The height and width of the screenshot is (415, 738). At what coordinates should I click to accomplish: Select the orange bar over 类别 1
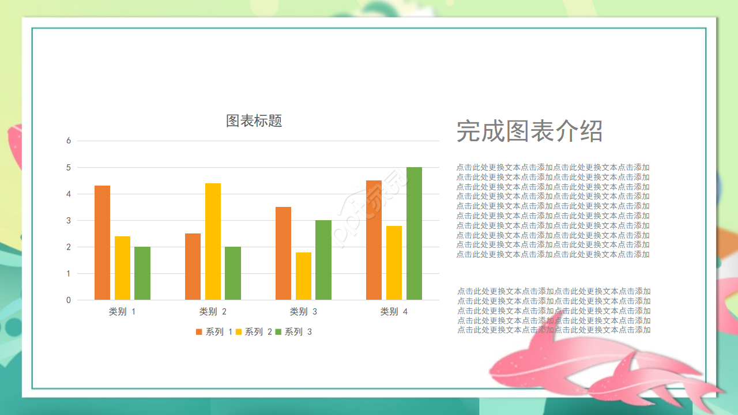pos(102,242)
